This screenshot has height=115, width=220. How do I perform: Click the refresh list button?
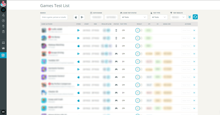(195, 17)
